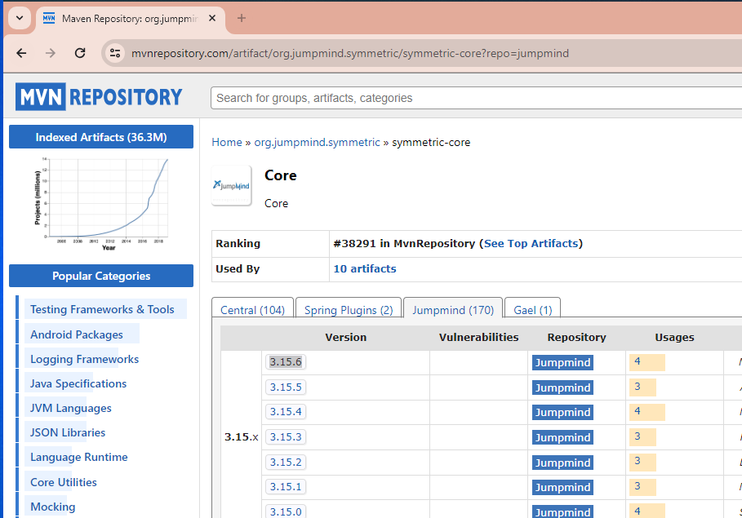The image size is (742, 518).
Task: Click Jumpmind repository badge for 3.15.4
Action: click(562, 412)
